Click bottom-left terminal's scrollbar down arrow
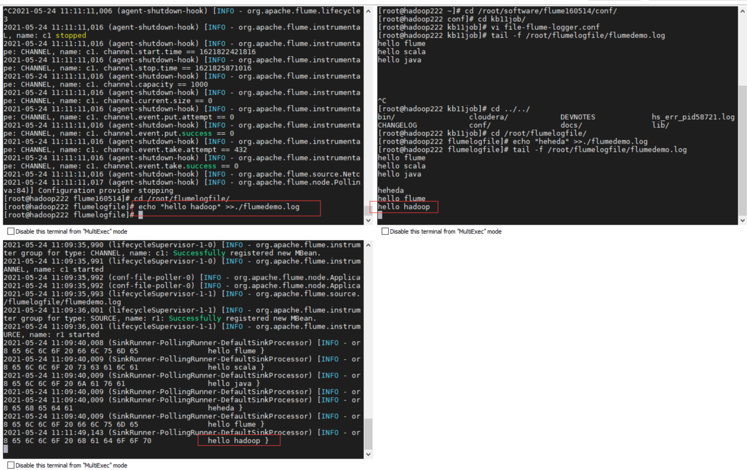The image size is (747, 470). pyautogui.click(x=368, y=454)
